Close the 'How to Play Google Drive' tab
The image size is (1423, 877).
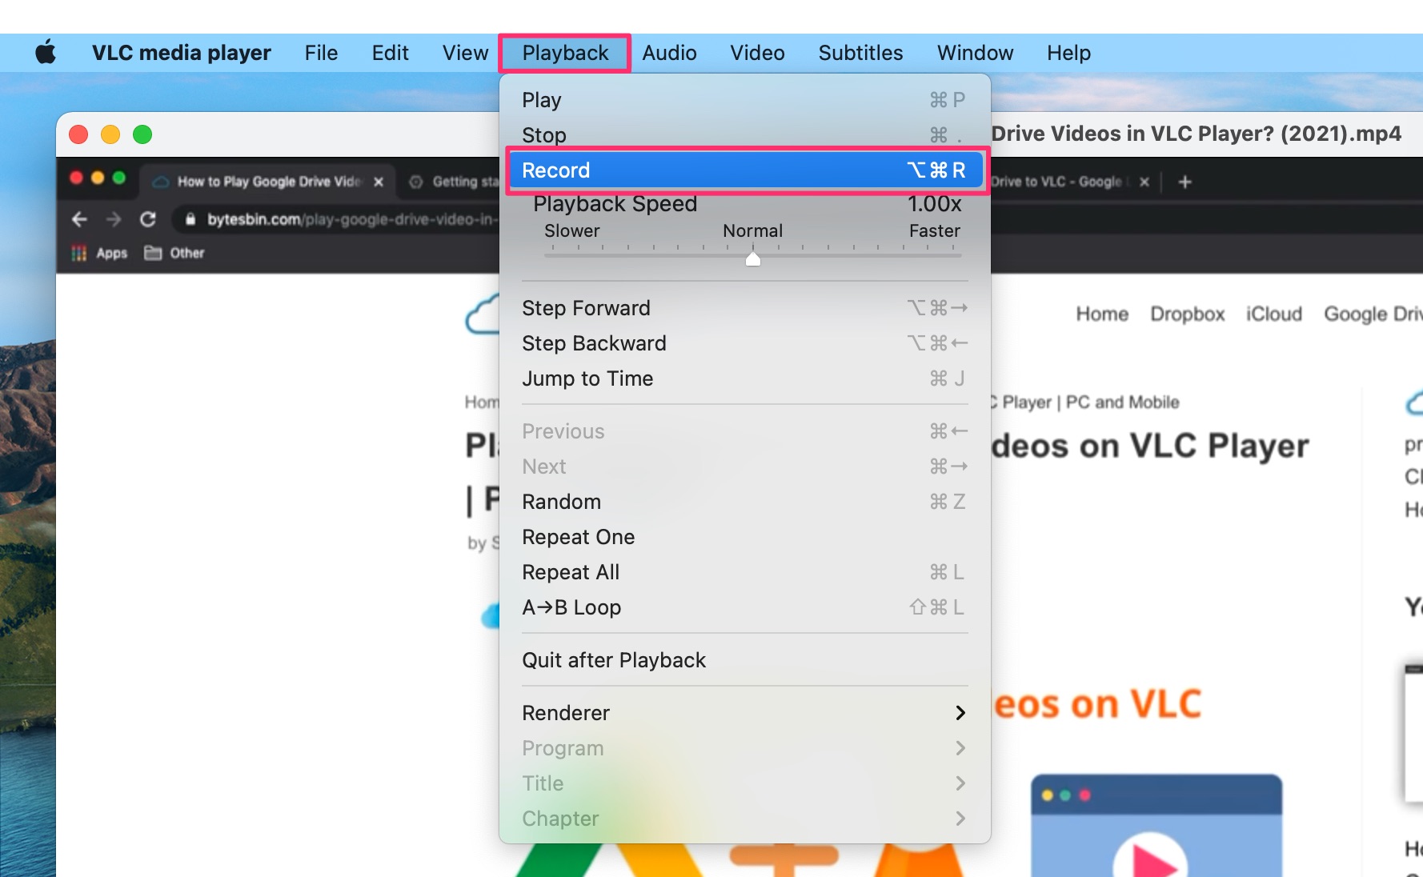379,182
